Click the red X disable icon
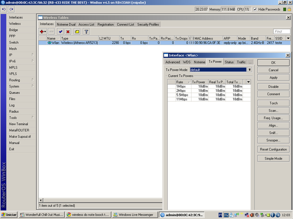Screen dimensions: 293x219 click(x=68, y=32)
